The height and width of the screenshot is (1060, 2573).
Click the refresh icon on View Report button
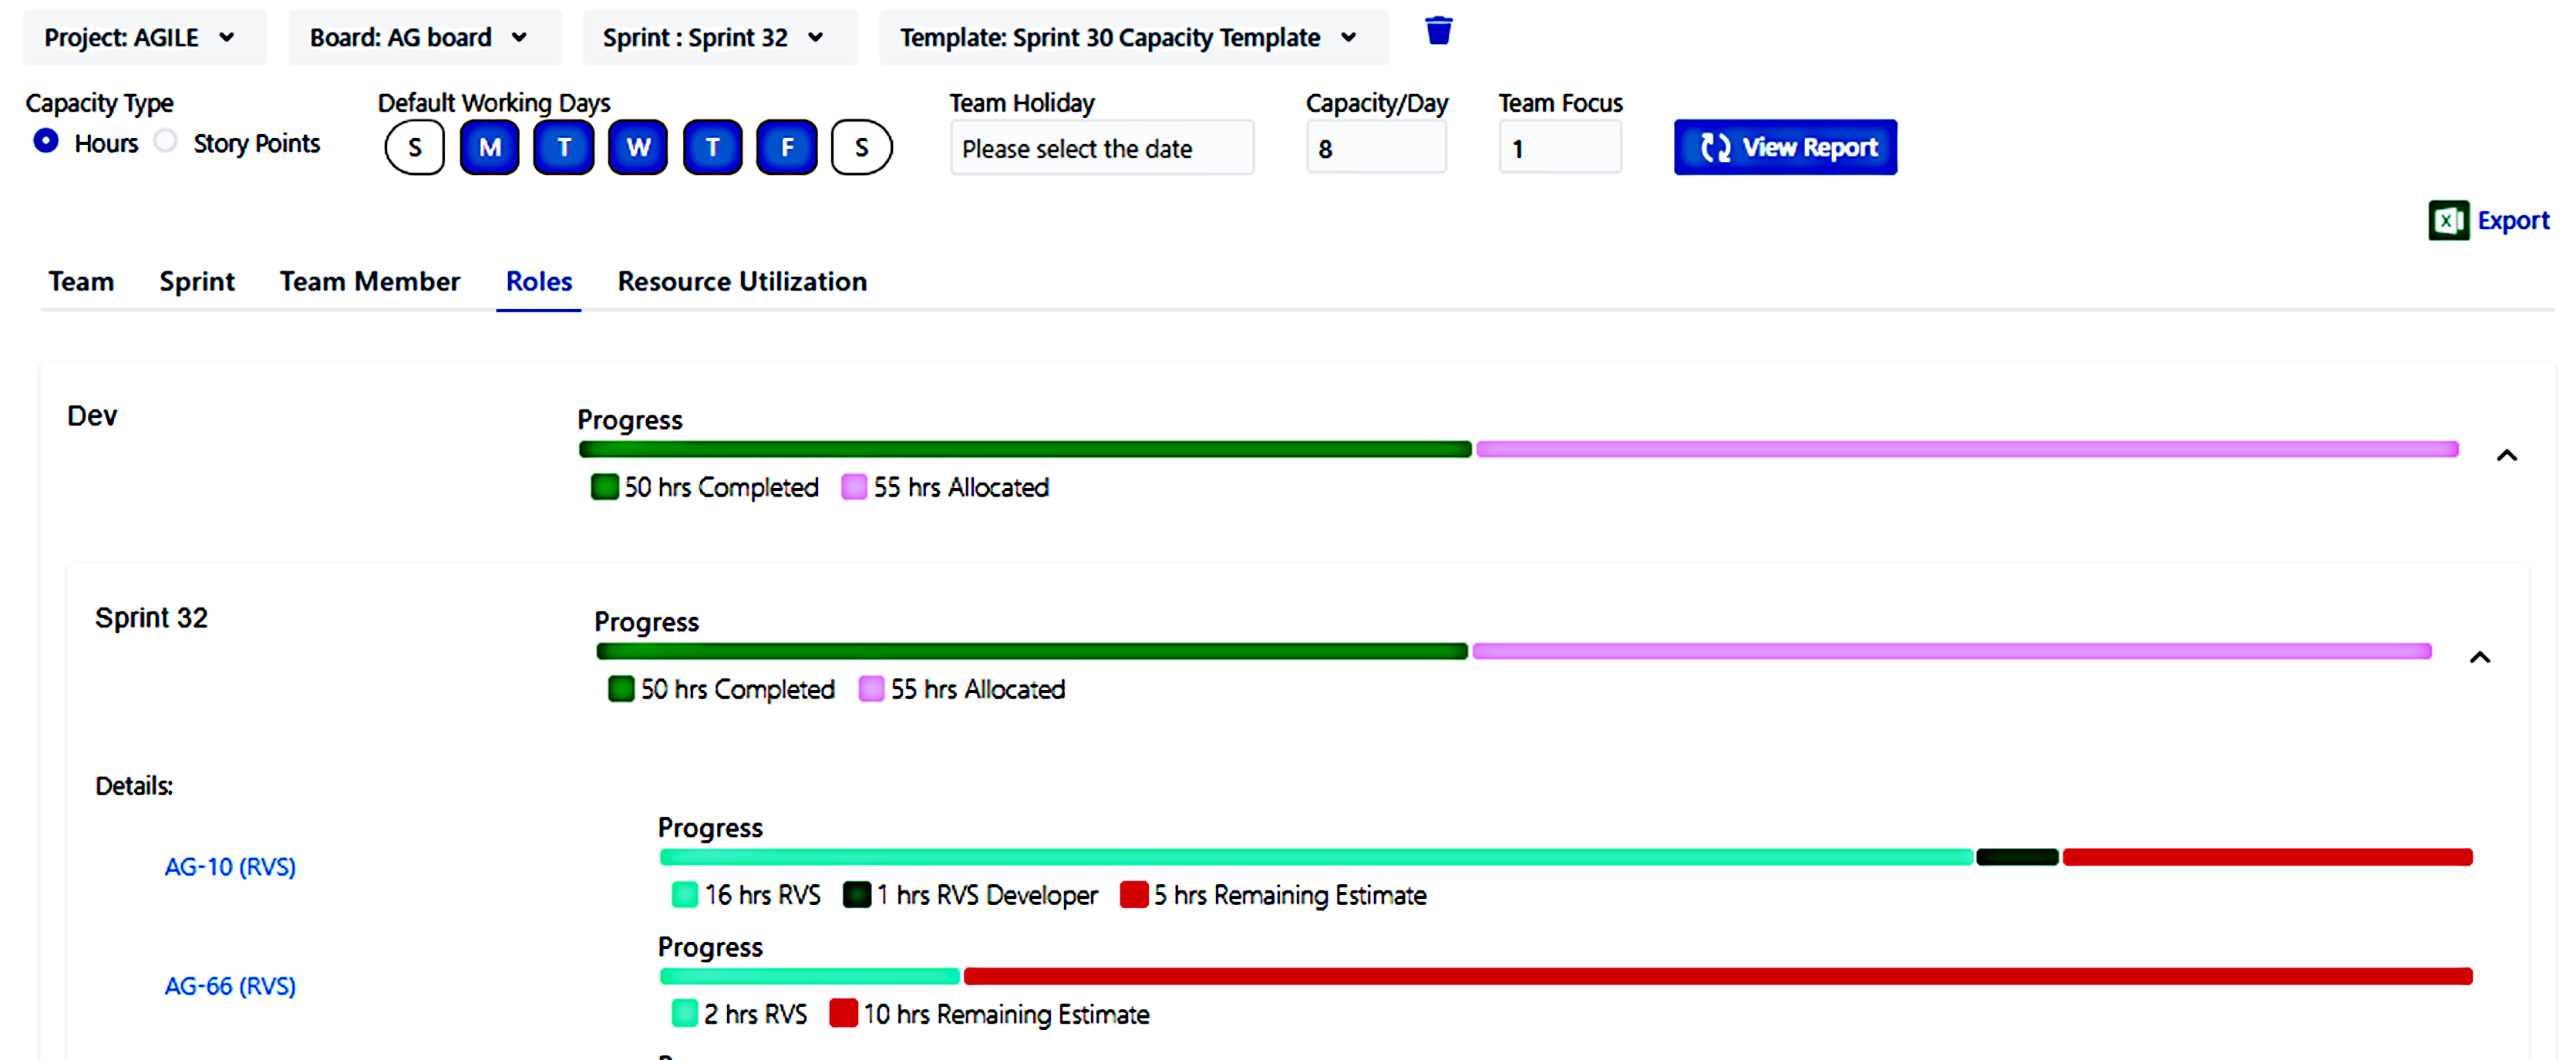(1715, 147)
